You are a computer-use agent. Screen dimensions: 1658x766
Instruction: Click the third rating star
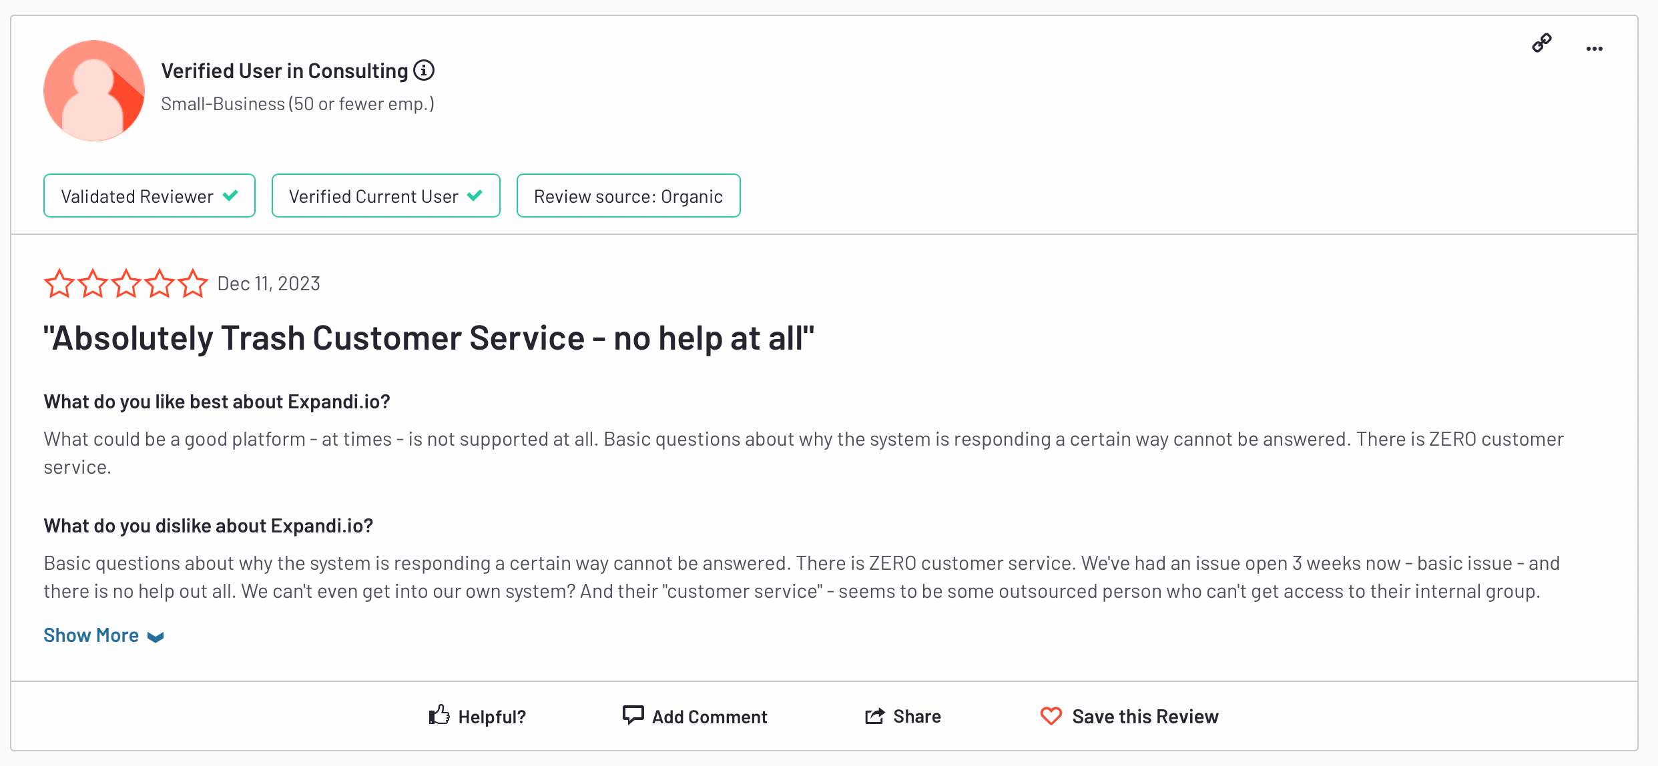pyautogui.click(x=126, y=284)
